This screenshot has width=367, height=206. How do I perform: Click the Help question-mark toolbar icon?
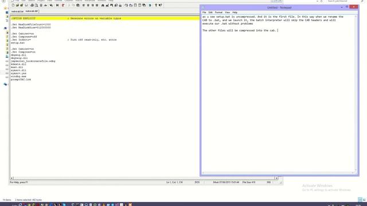[156, 5]
